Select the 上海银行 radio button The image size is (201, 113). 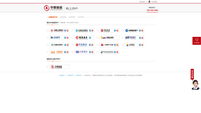click(122, 45)
